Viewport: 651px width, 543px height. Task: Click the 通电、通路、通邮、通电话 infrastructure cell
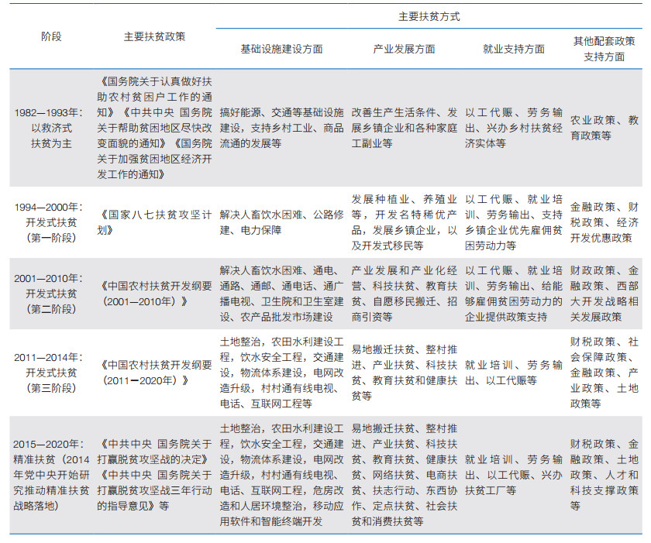(281, 294)
